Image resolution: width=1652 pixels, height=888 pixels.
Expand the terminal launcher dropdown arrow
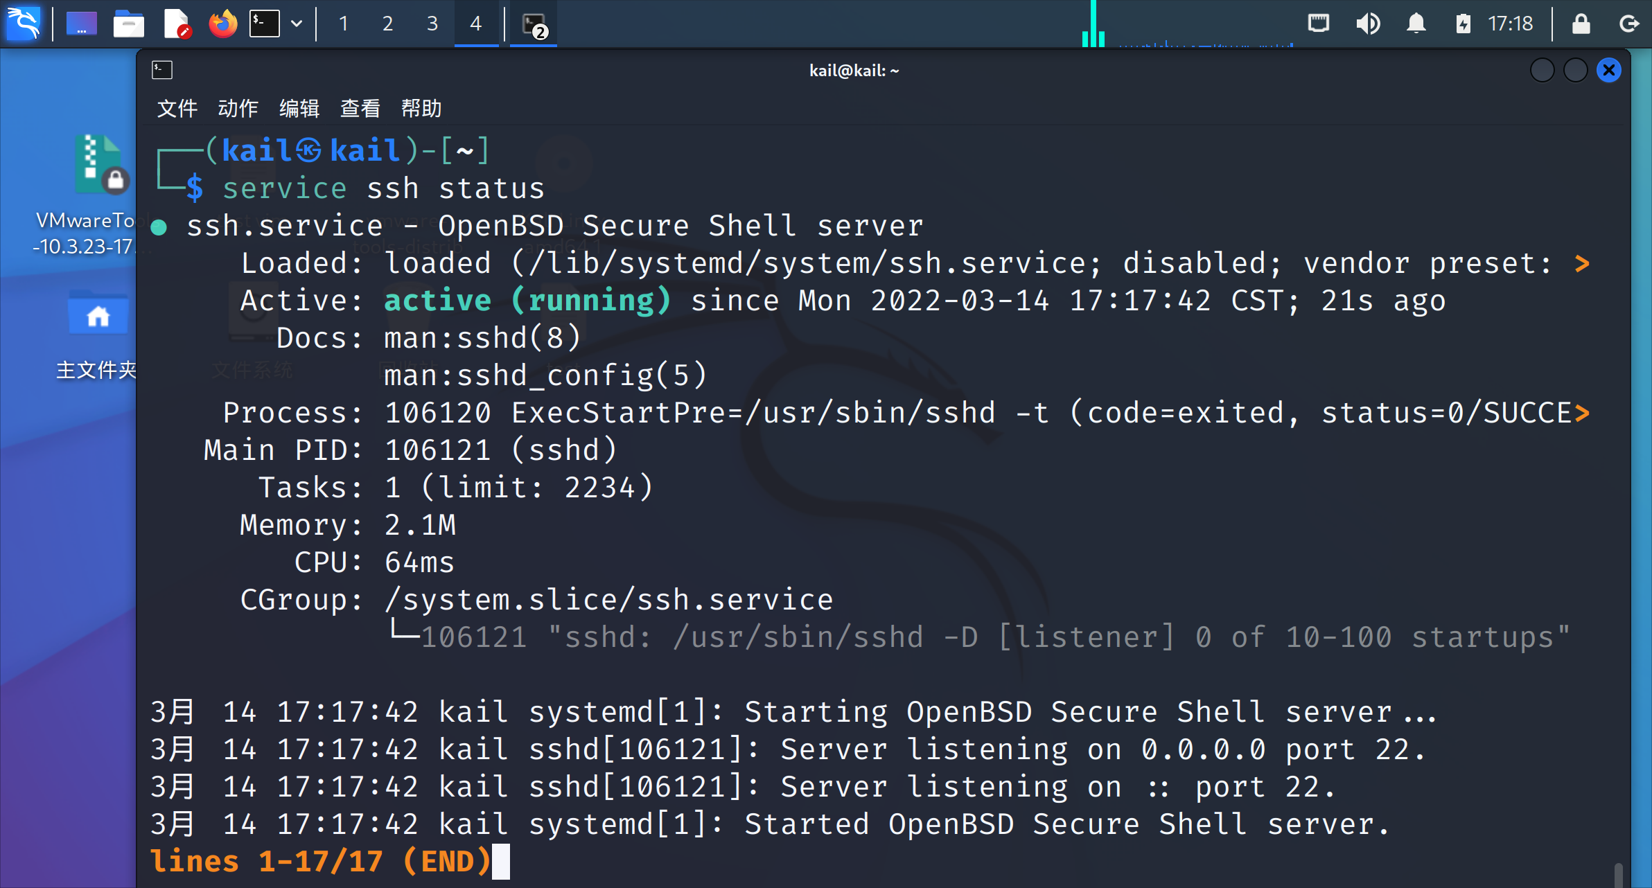click(x=297, y=24)
